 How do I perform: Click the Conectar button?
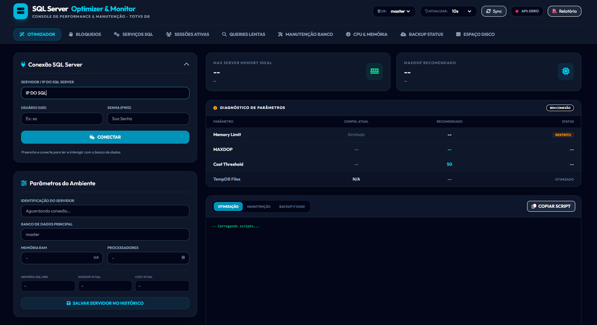coord(105,137)
